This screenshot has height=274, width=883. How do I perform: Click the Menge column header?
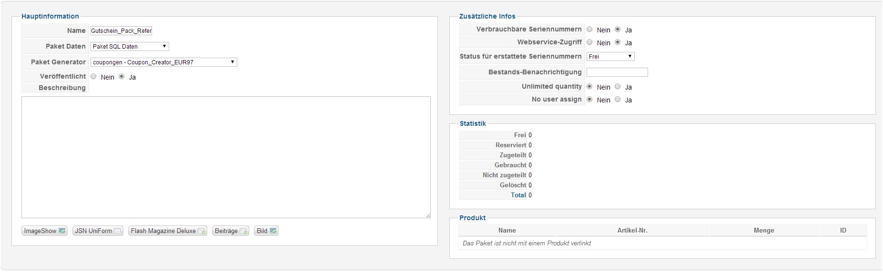coord(764,231)
